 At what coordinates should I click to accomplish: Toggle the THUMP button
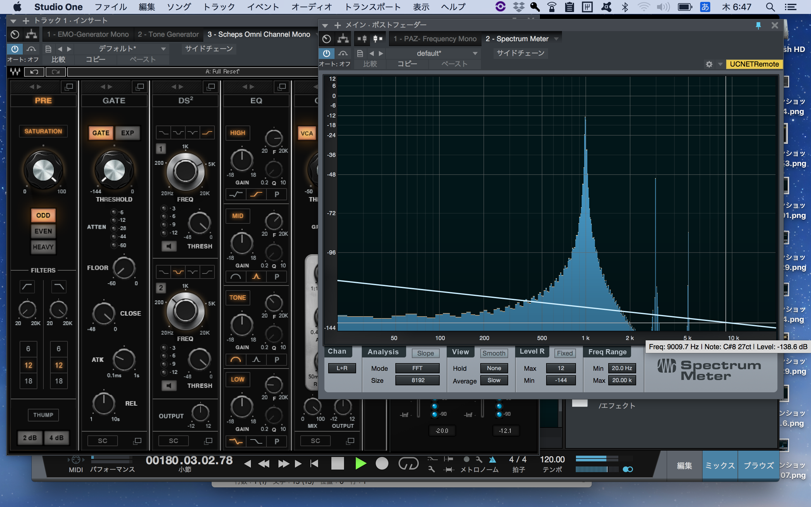pos(43,415)
